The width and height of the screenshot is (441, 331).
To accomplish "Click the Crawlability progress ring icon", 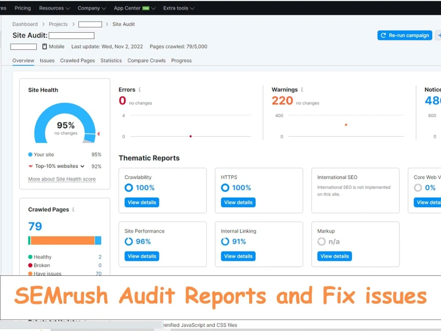I will pos(129,188).
